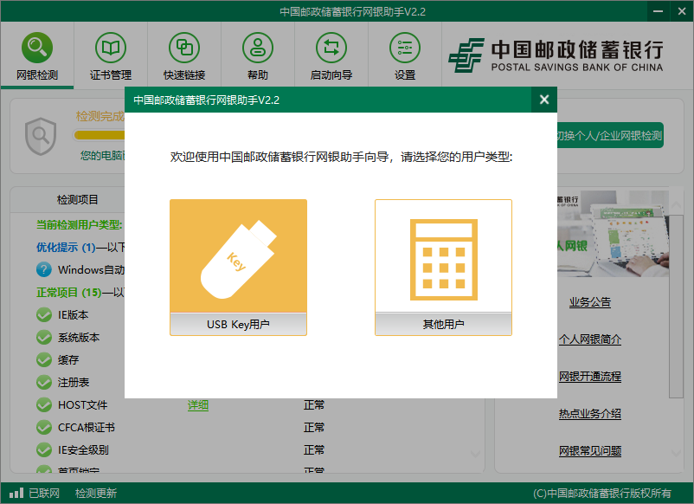
Task: Click the 正常 status for IE安全级别
Action: tap(314, 450)
